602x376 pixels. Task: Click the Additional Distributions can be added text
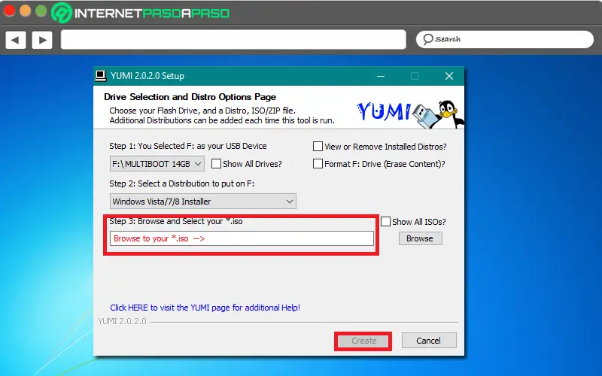click(222, 120)
